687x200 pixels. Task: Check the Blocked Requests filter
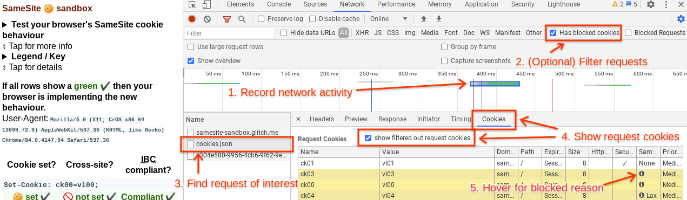(628, 33)
